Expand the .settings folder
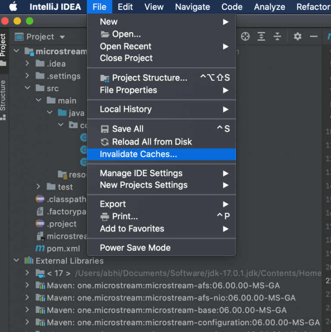The image size is (331, 332). 27,75
